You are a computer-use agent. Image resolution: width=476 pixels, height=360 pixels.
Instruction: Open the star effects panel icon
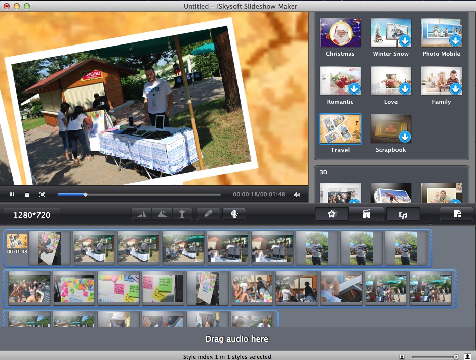(x=331, y=214)
